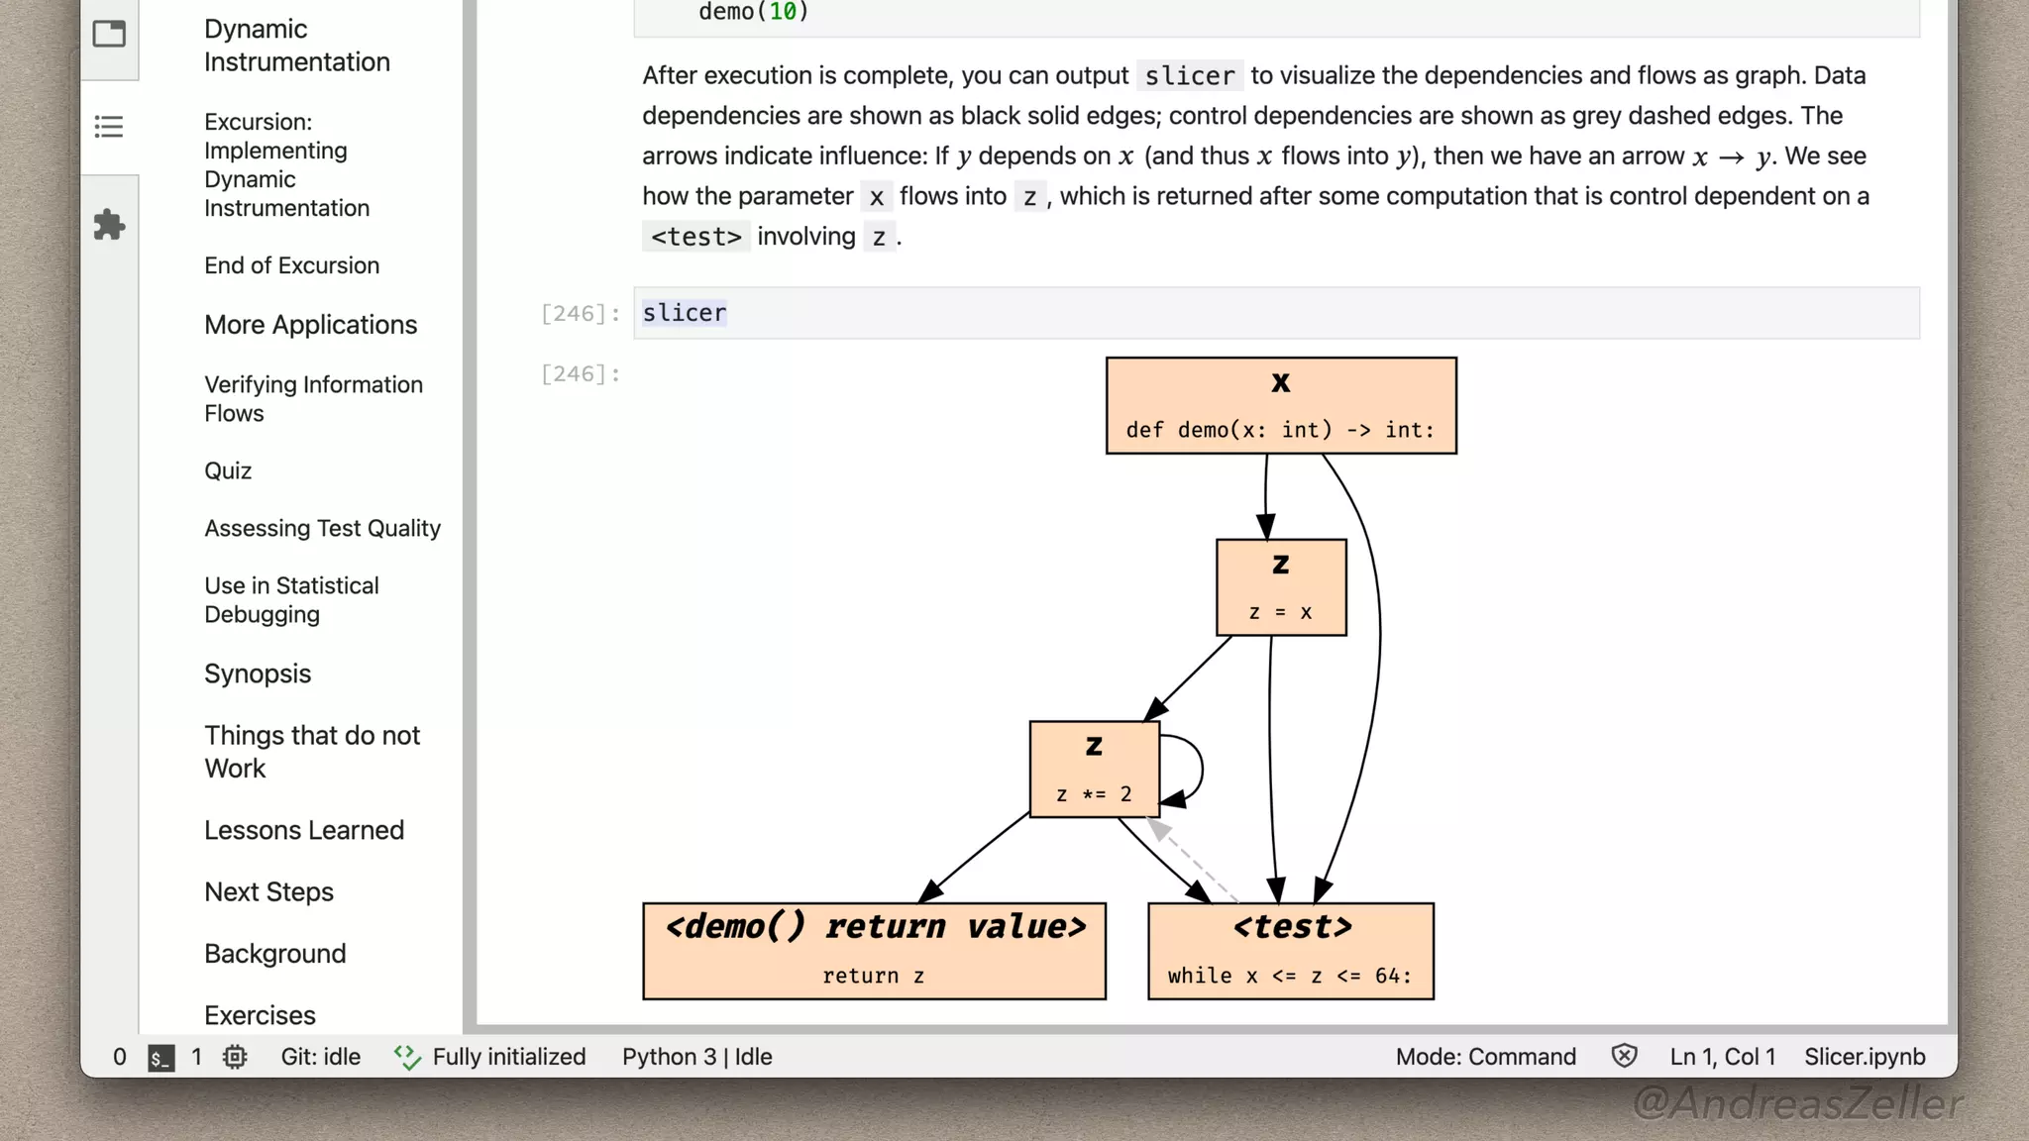Open the Exercises section link
Screen dimensions: 2029x1141
point(260,1015)
